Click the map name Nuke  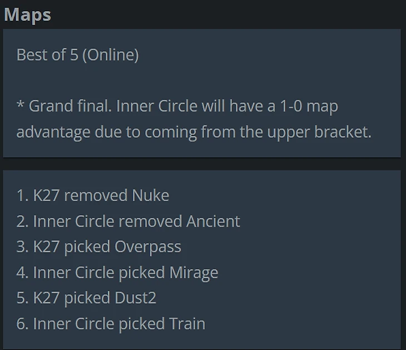click(x=150, y=196)
